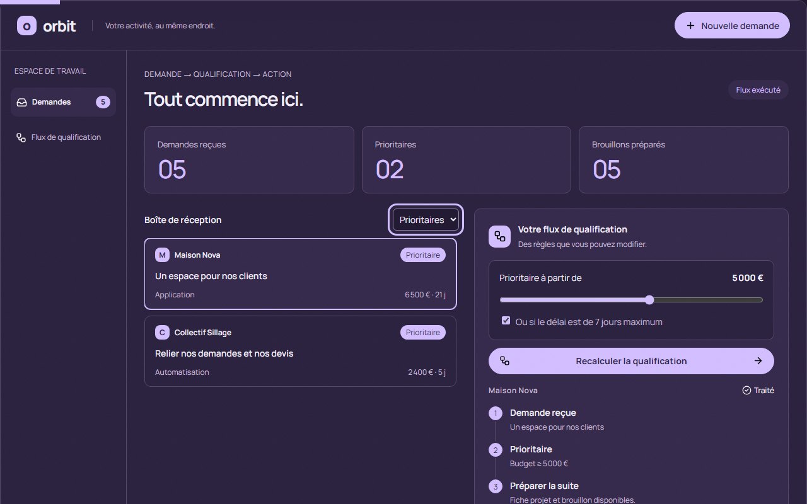Click the Prioritaire tag on Maison Nova
Viewport: 807px width, 504px height.
pos(423,255)
